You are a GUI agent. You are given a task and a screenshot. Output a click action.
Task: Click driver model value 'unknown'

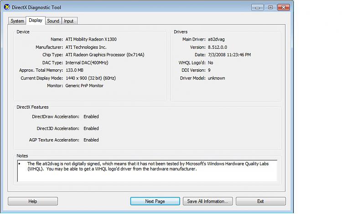coord(216,78)
